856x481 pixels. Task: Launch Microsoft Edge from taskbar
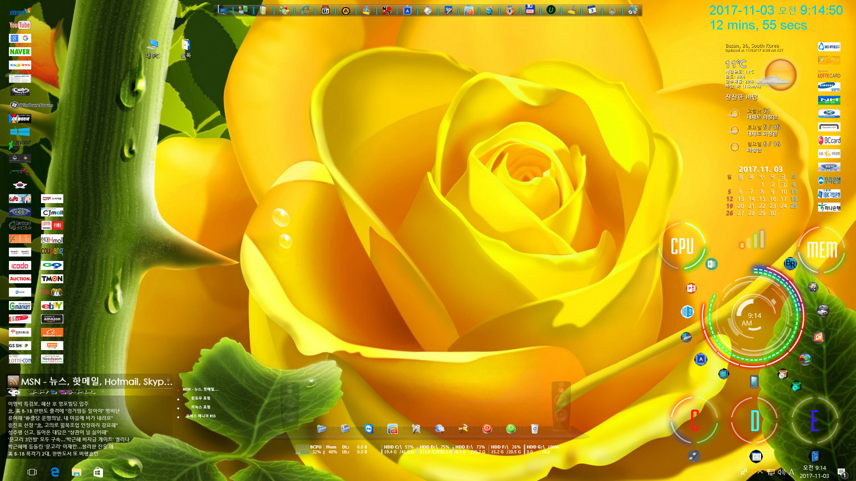55,472
